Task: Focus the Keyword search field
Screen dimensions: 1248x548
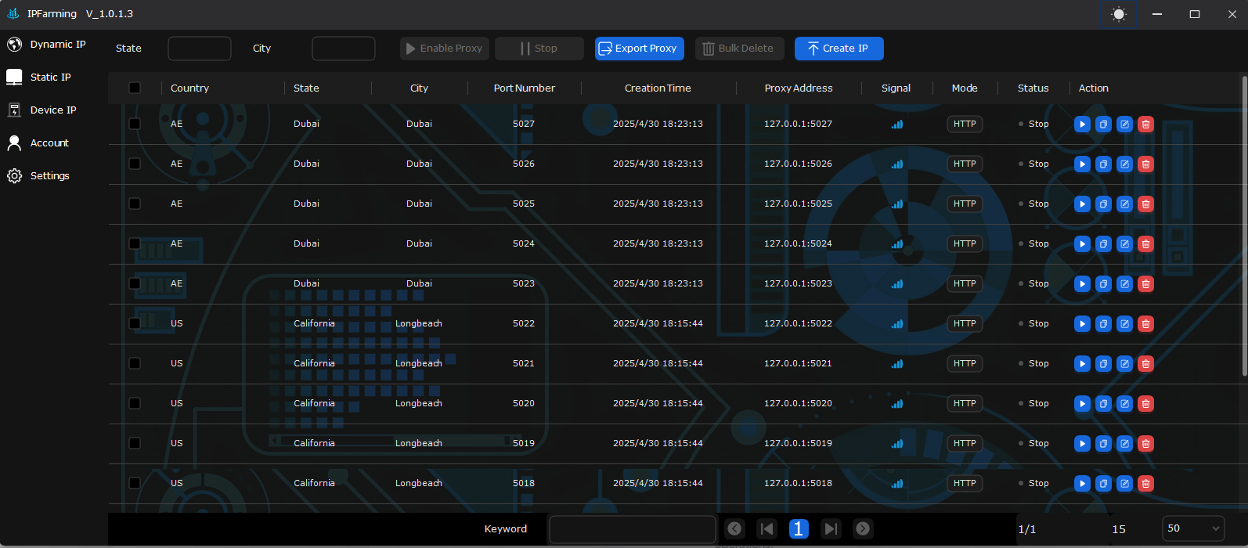Action: 632,529
